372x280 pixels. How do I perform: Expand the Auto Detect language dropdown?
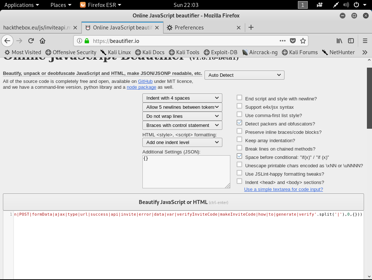pyautogui.click(x=244, y=75)
